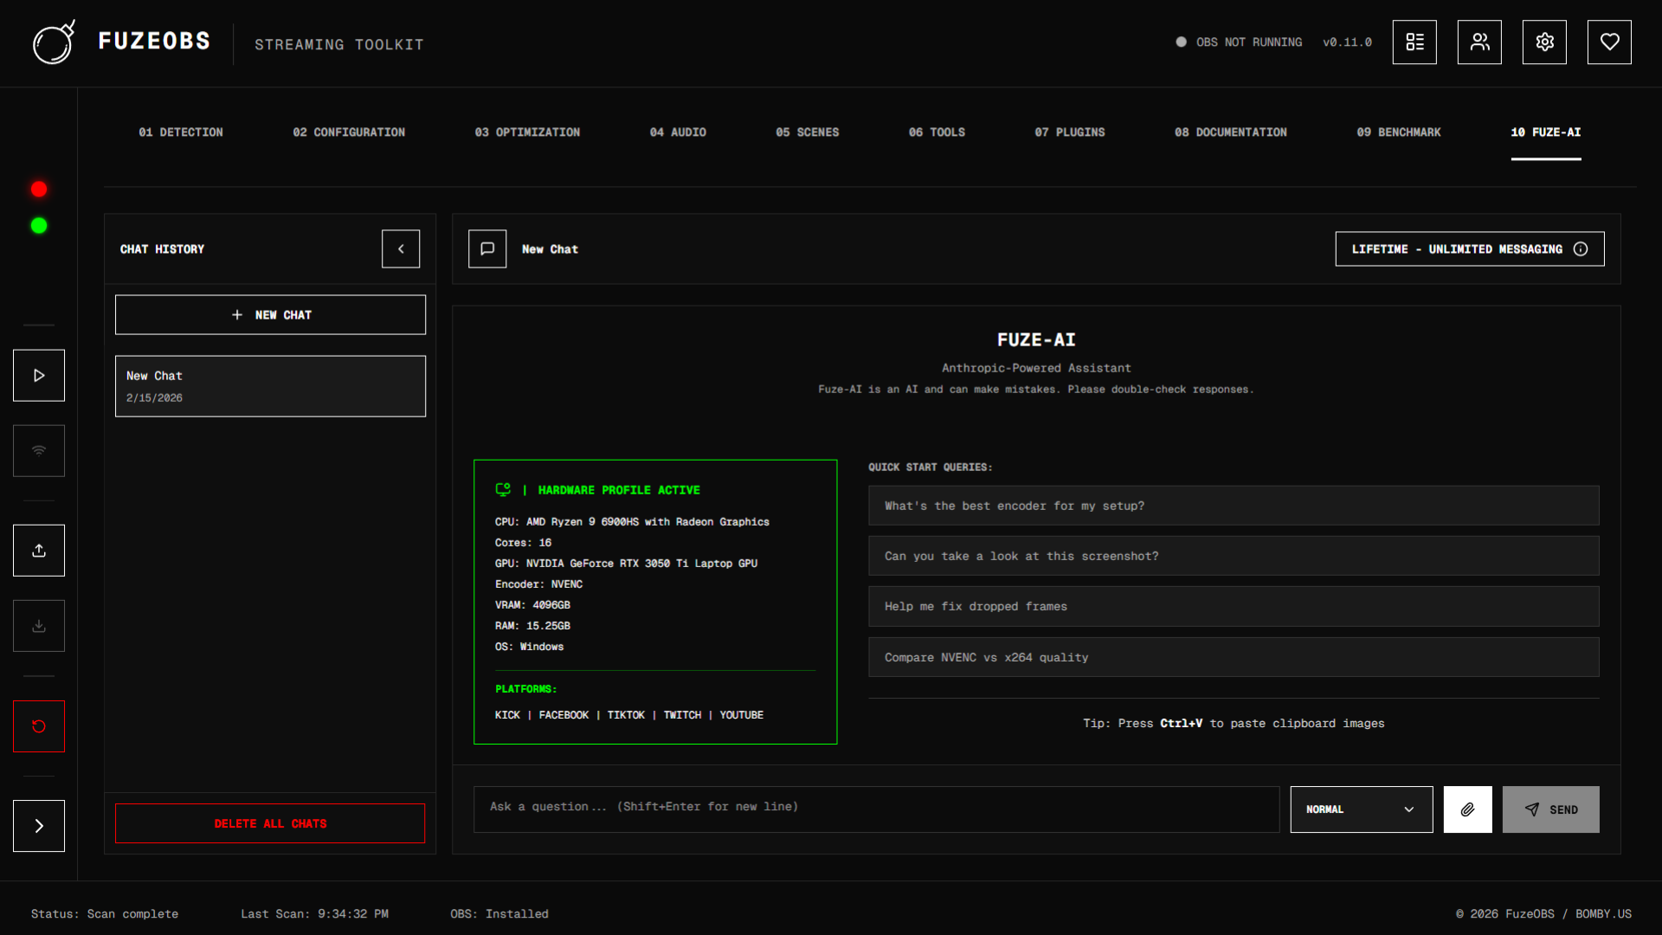Select the play icon in the left sidebar
1662x935 pixels.
coord(38,375)
